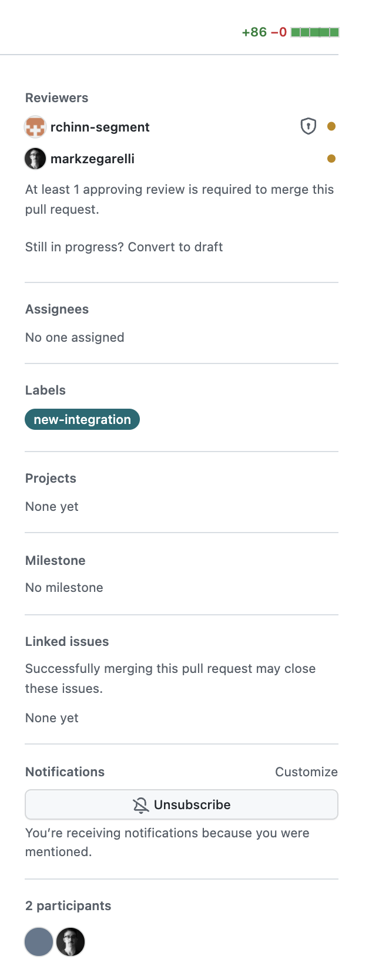Open the Milestone section heading
389x963 pixels.
click(55, 561)
